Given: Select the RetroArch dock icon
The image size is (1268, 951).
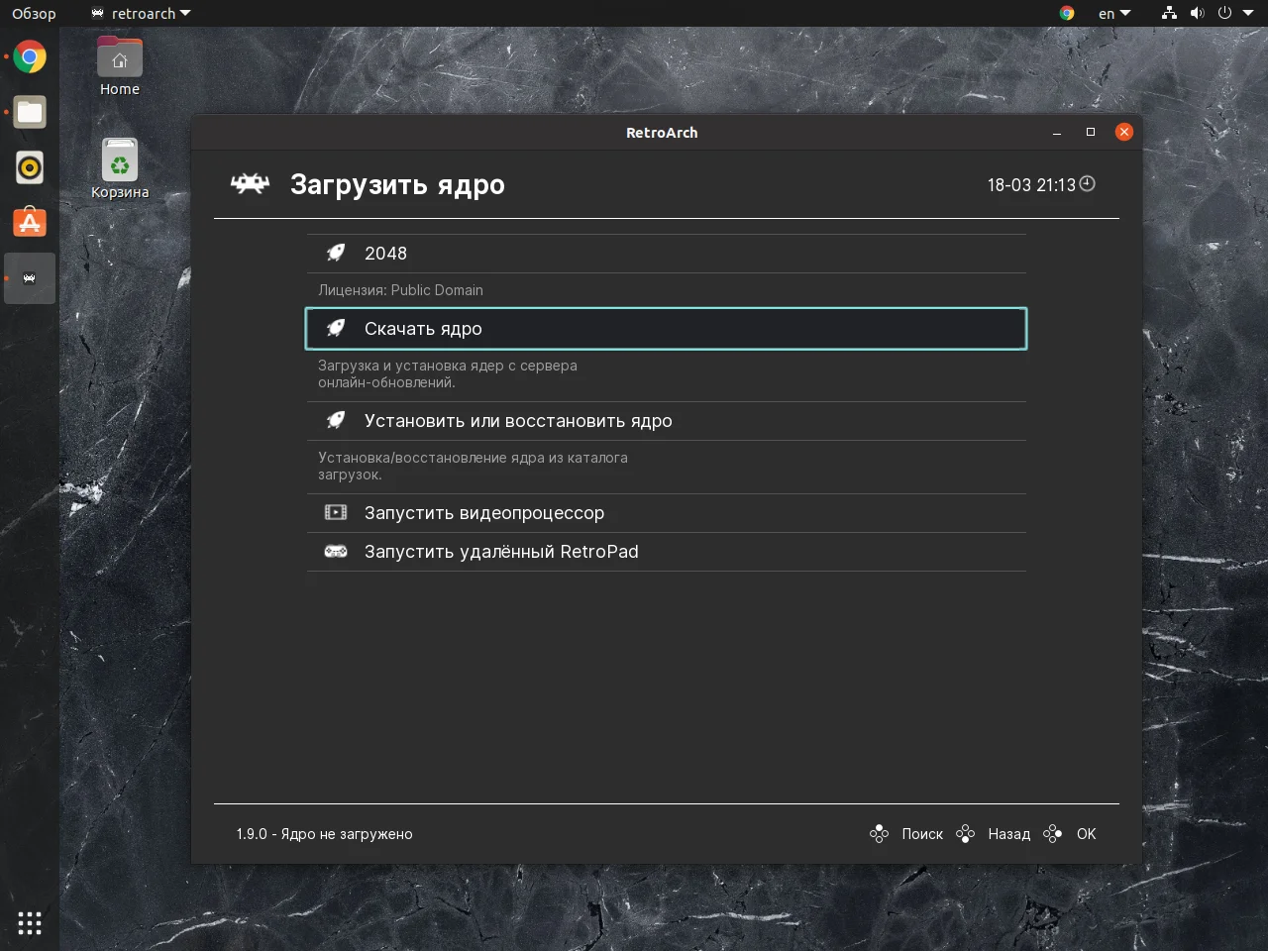Looking at the screenshot, I should click(x=30, y=278).
